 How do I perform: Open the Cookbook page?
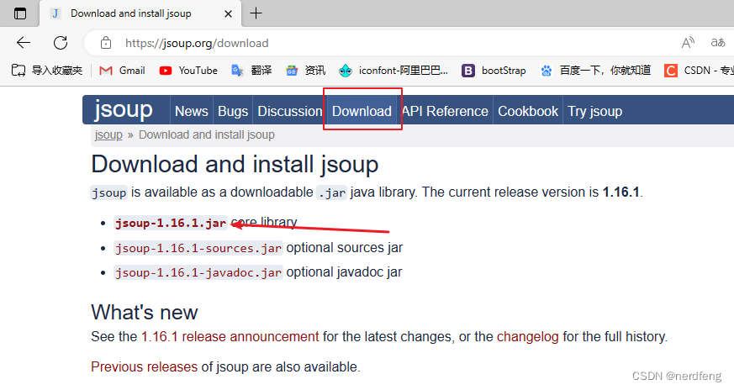527,112
